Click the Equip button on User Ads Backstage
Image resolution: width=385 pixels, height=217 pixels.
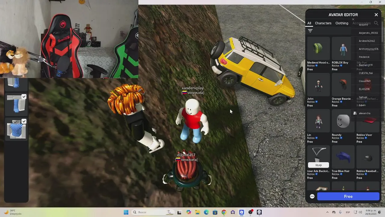pyautogui.click(x=319, y=165)
